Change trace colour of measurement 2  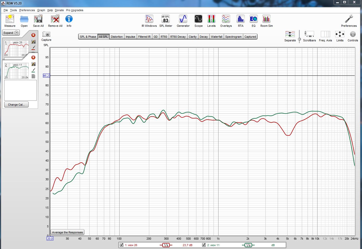[33, 70]
